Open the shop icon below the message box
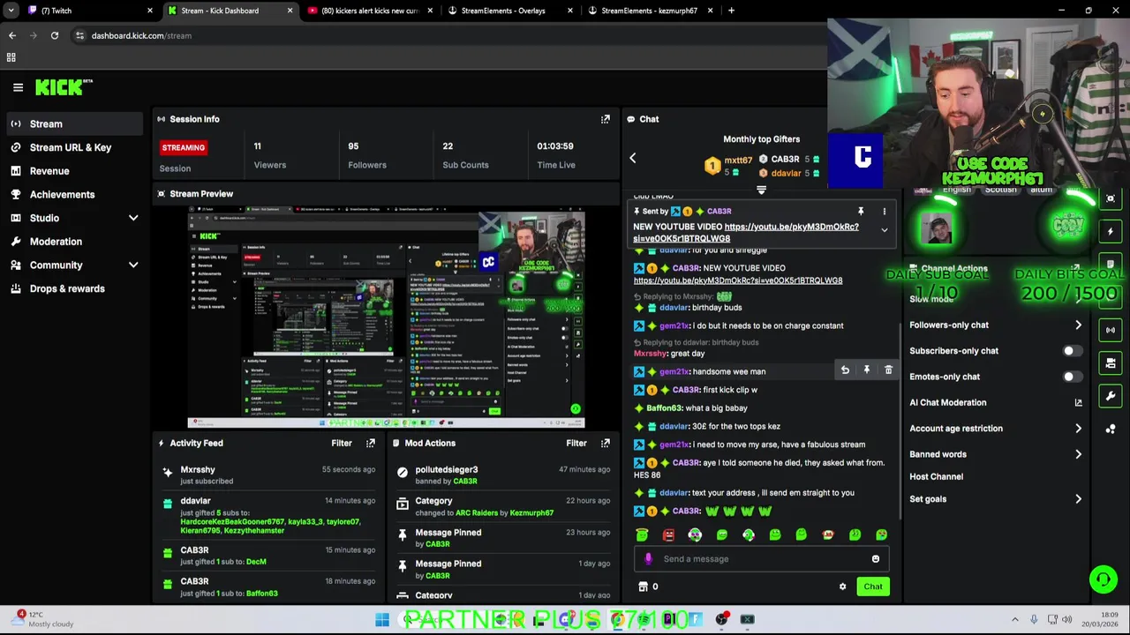Viewport: 1130px width, 635px height. click(x=643, y=587)
